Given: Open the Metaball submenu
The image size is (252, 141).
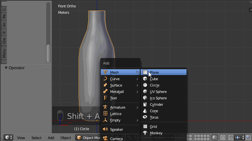Looking at the screenshot, I should [120, 92].
